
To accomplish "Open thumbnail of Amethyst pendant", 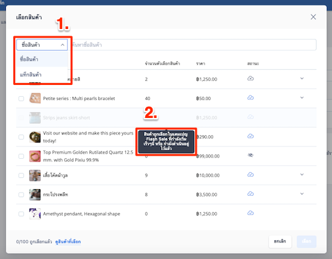I will [35, 214].
